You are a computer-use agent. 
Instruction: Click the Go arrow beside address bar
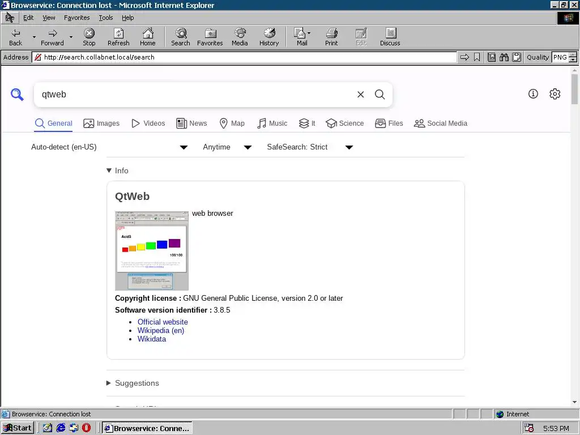click(x=464, y=57)
